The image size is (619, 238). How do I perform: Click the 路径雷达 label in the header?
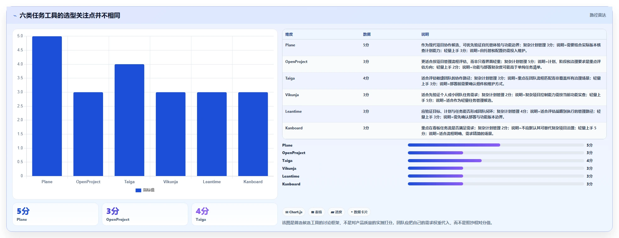598,15
